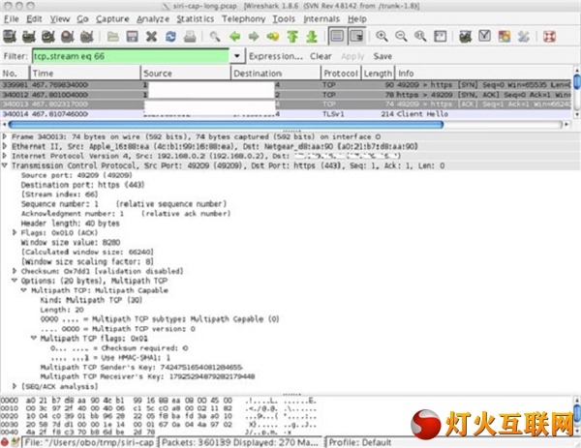Open coloring rules editor
This screenshot has width=581, height=448.
(504, 36)
